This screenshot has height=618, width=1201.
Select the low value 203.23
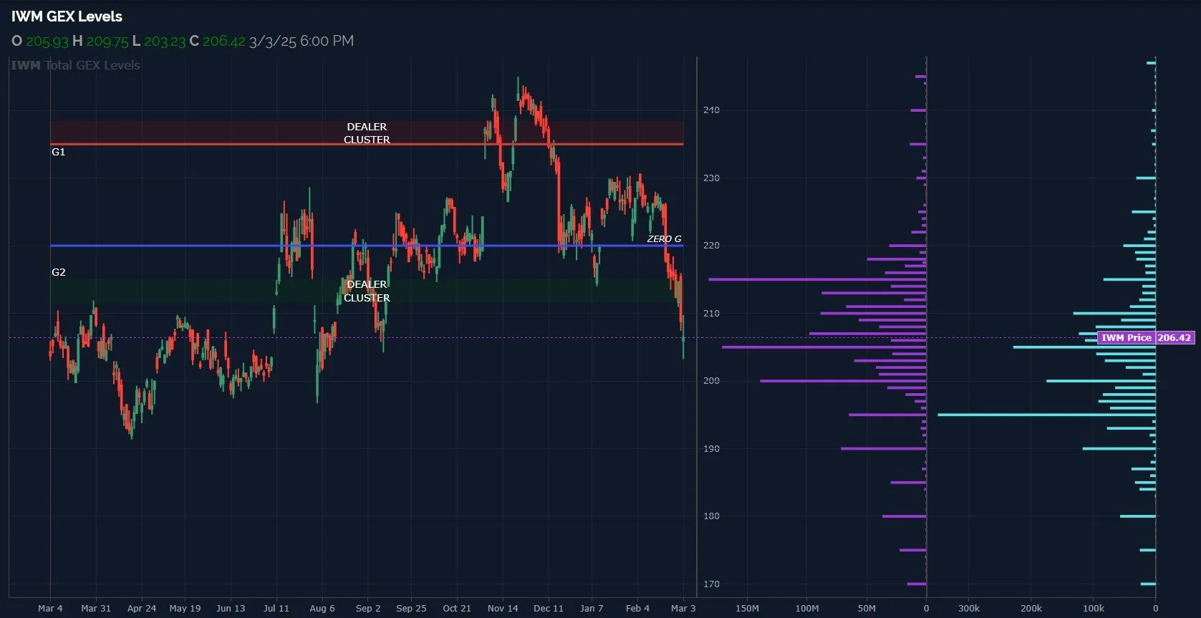pos(165,42)
